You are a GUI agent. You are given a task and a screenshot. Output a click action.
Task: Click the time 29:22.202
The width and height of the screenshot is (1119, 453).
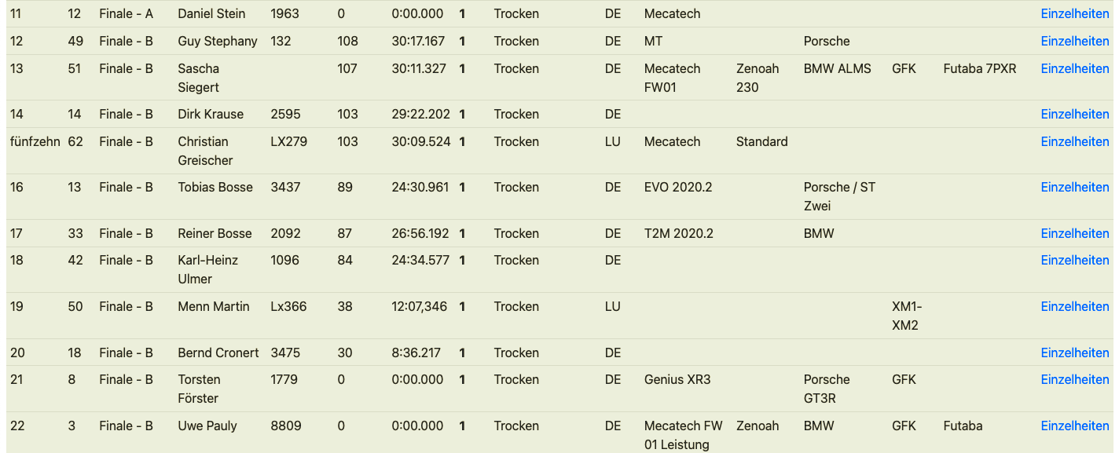(420, 114)
